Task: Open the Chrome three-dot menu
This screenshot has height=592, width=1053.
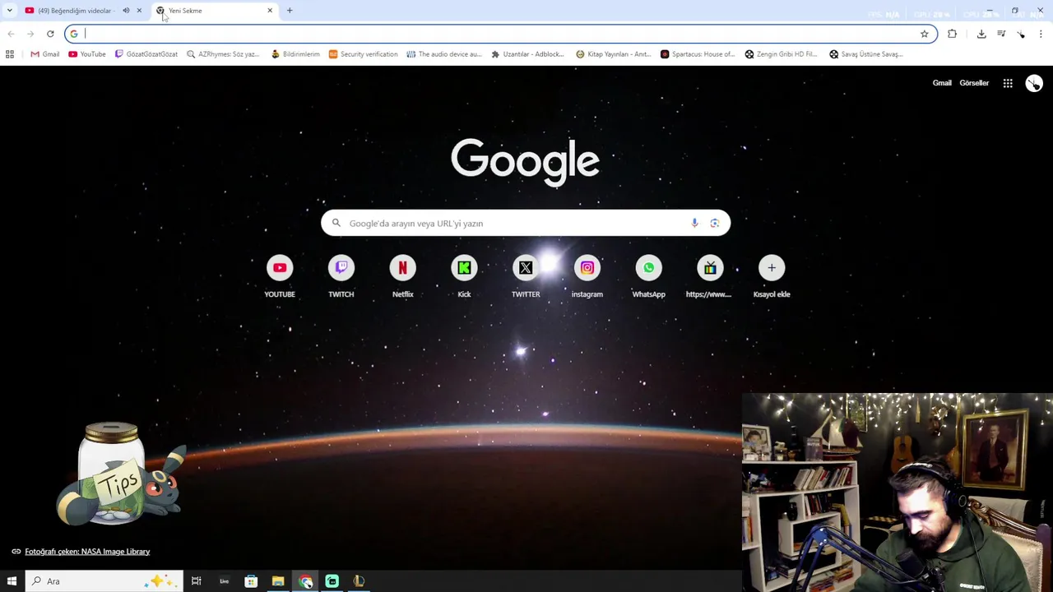Action: (x=1041, y=34)
